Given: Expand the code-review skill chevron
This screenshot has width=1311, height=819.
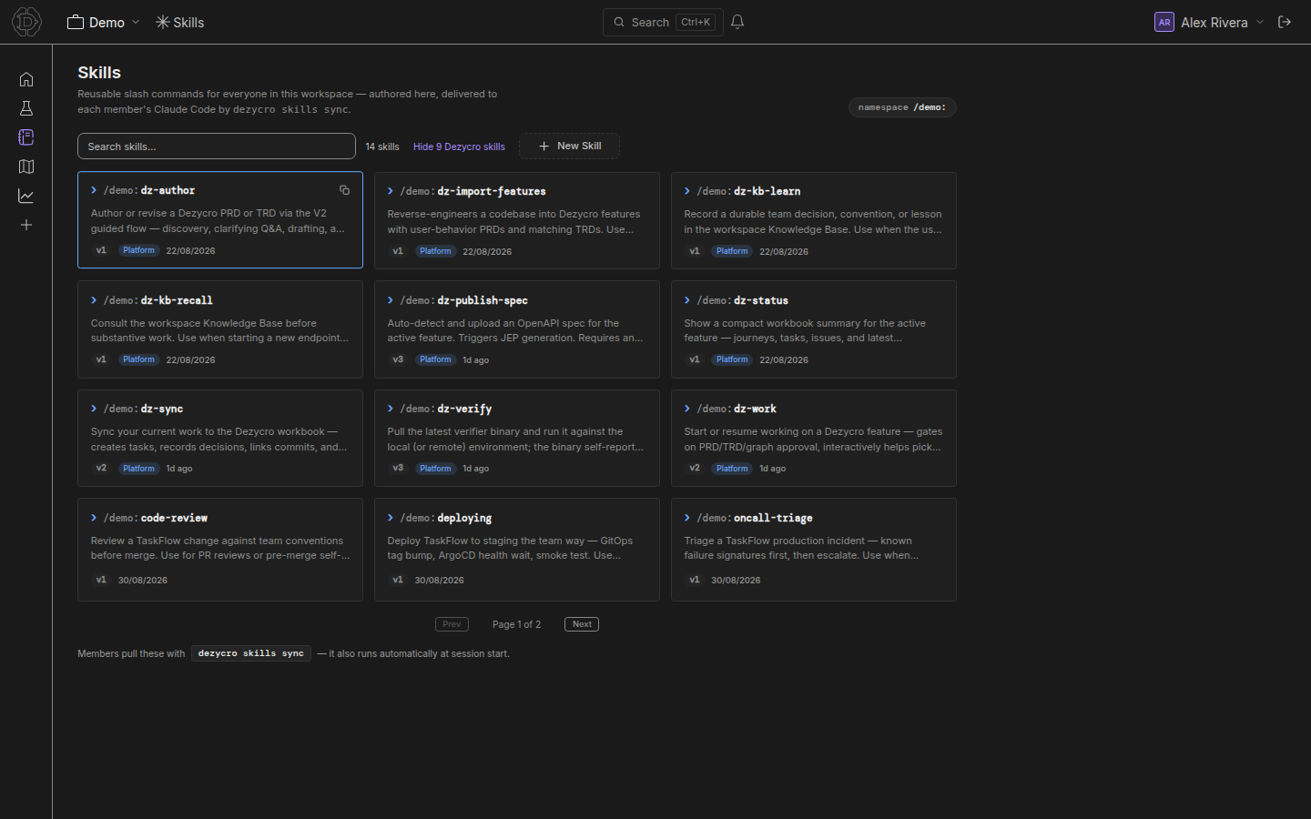Looking at the screenshot, I should pos(94,518).
